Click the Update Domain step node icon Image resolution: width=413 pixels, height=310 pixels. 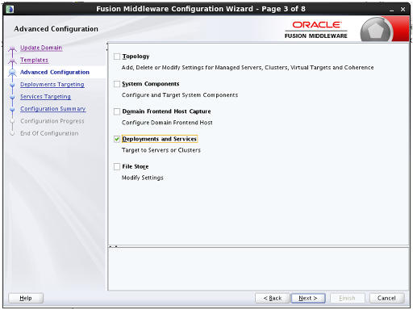[x=12, y=49]
